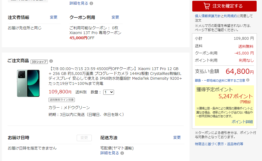Open the ポイント詳細 link
This screenshot has height=161, width=262.
tap(242, 122)
